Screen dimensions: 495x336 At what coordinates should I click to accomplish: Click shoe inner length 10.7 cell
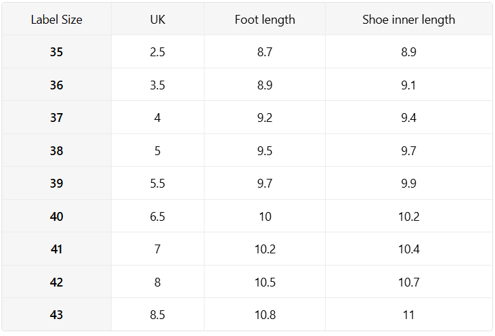coord(408,282)
